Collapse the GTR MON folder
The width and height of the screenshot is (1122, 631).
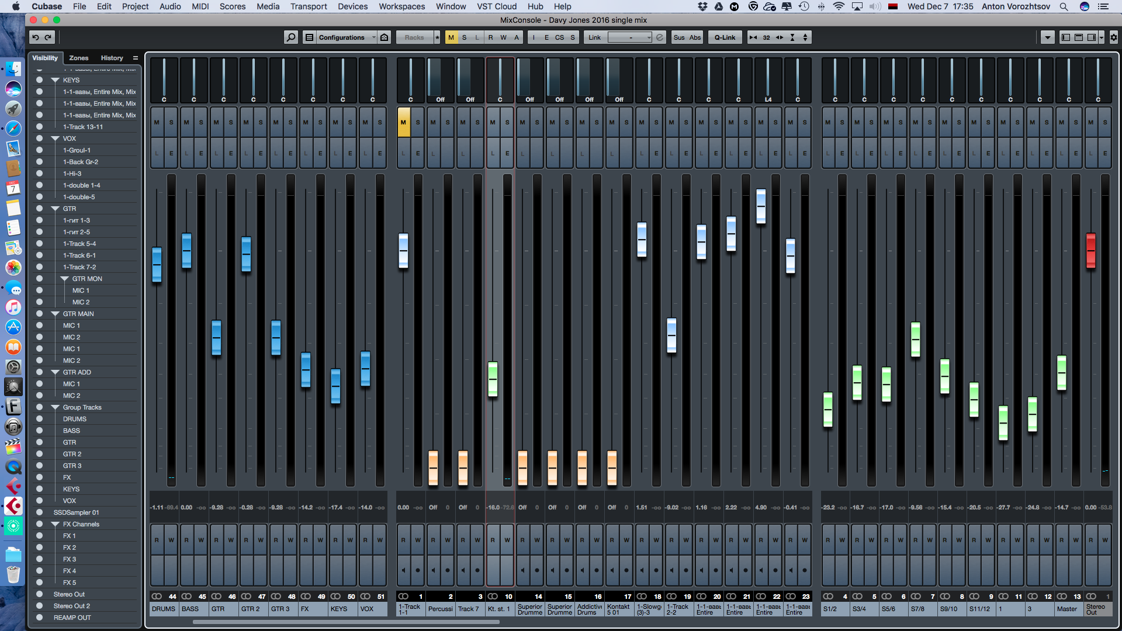coord(65,279)
